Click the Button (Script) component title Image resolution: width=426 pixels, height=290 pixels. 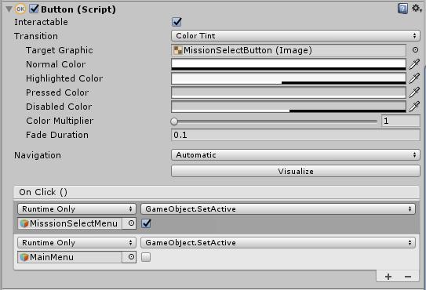tap(78, 9)
